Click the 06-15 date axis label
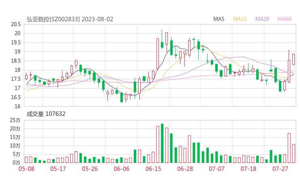 tap(153, 169)
